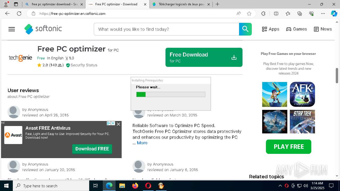Close Avast ad with blue X
340x191 pixels.
tap(113, 123)
